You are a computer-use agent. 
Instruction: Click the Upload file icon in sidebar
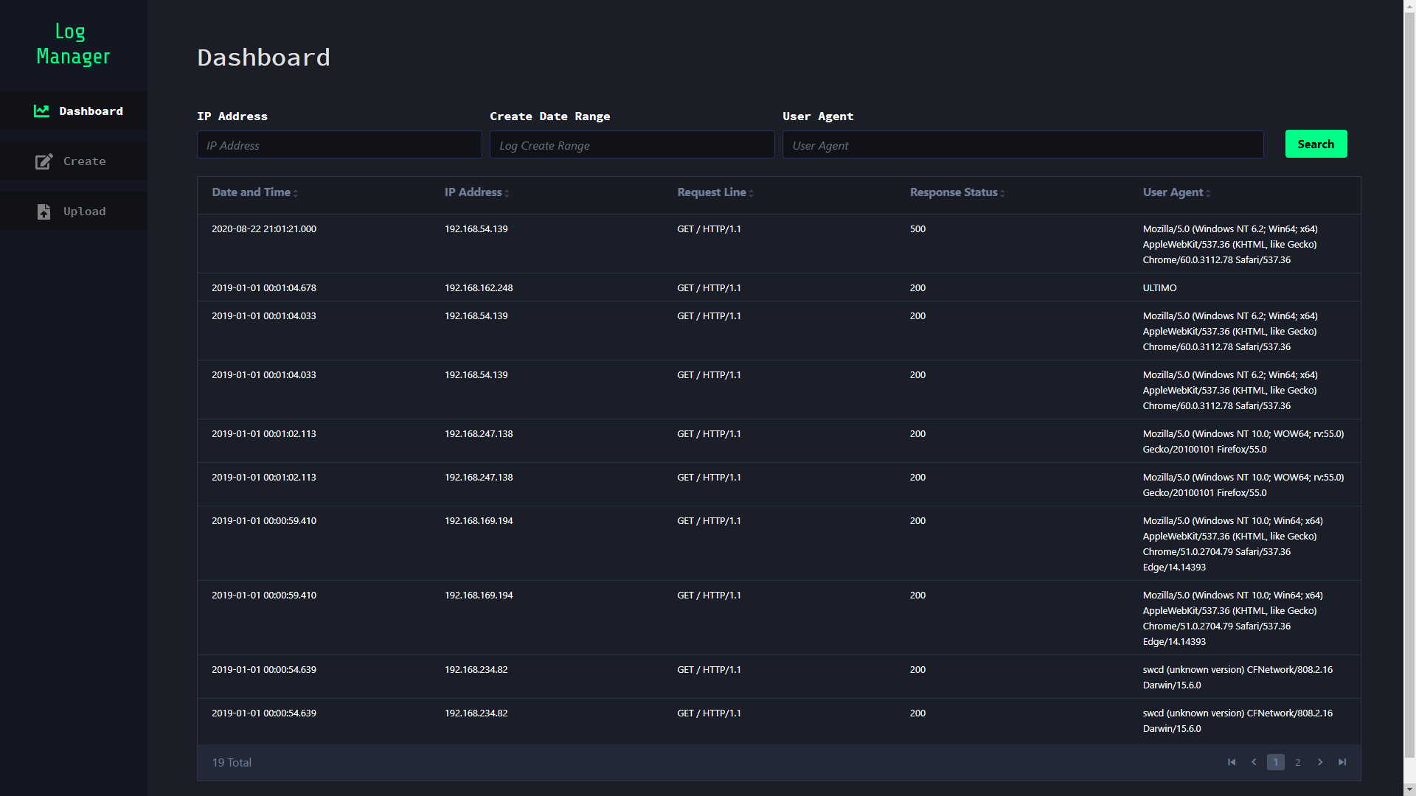pyautogui.click(x=44, y=212)
